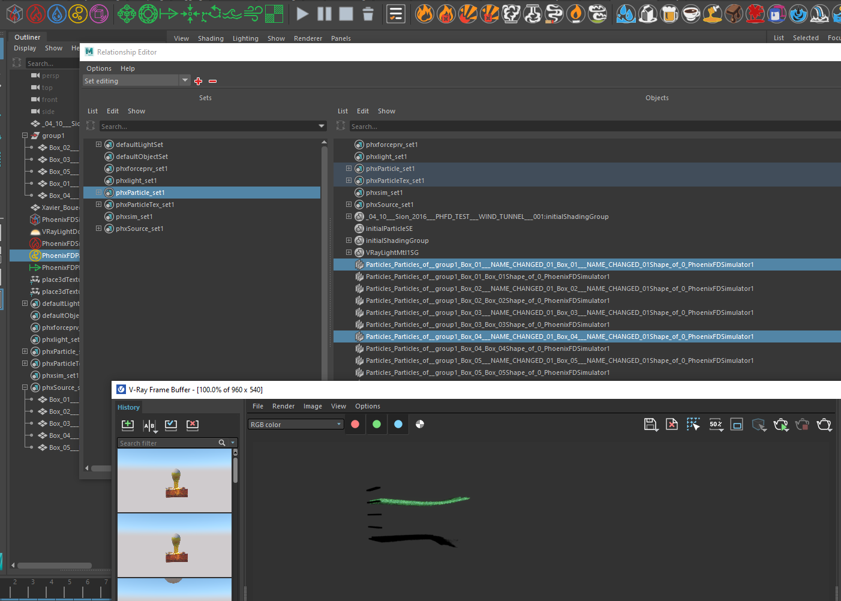This screenshot has height=601, width=841.
Task: Open A/B compare in VFB History
Action: click(x=150, y=426)
